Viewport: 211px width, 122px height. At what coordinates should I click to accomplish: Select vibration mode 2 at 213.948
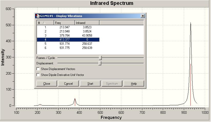[x=68, y=31]
